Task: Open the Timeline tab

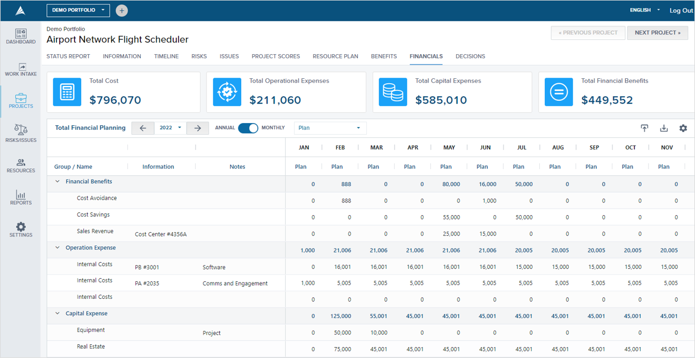Action: 166,56
